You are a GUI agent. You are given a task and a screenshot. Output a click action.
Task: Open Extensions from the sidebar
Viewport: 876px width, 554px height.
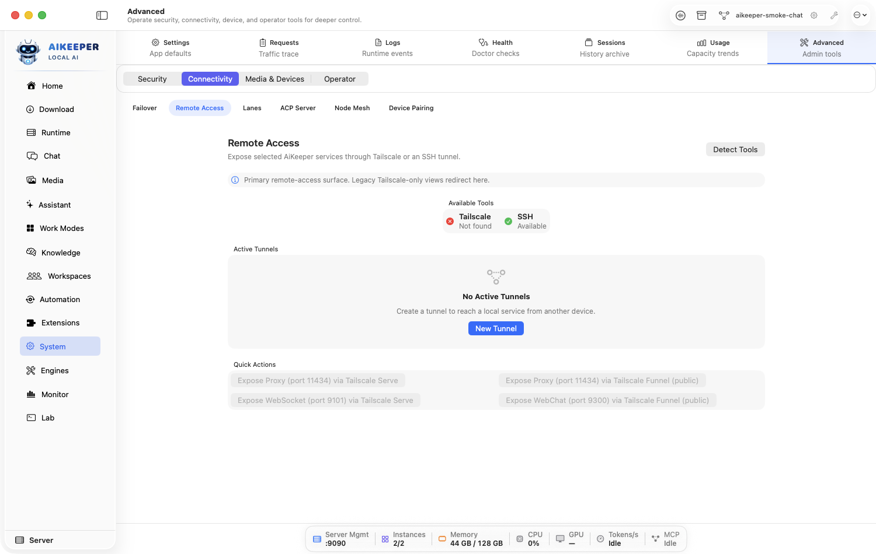click(x=60, y=322)
